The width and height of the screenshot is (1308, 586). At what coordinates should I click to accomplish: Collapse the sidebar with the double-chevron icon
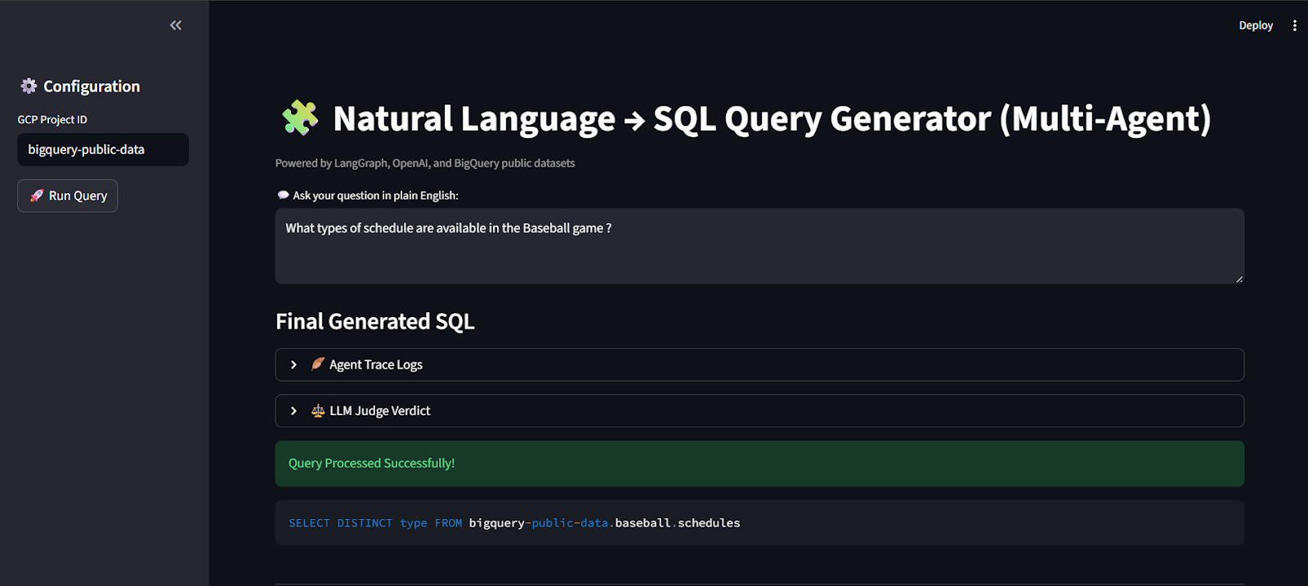[176, 25]
